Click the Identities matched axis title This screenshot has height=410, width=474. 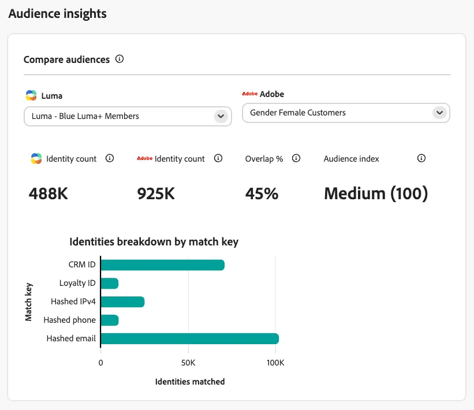pyautogui.click(x=190, y=382)
